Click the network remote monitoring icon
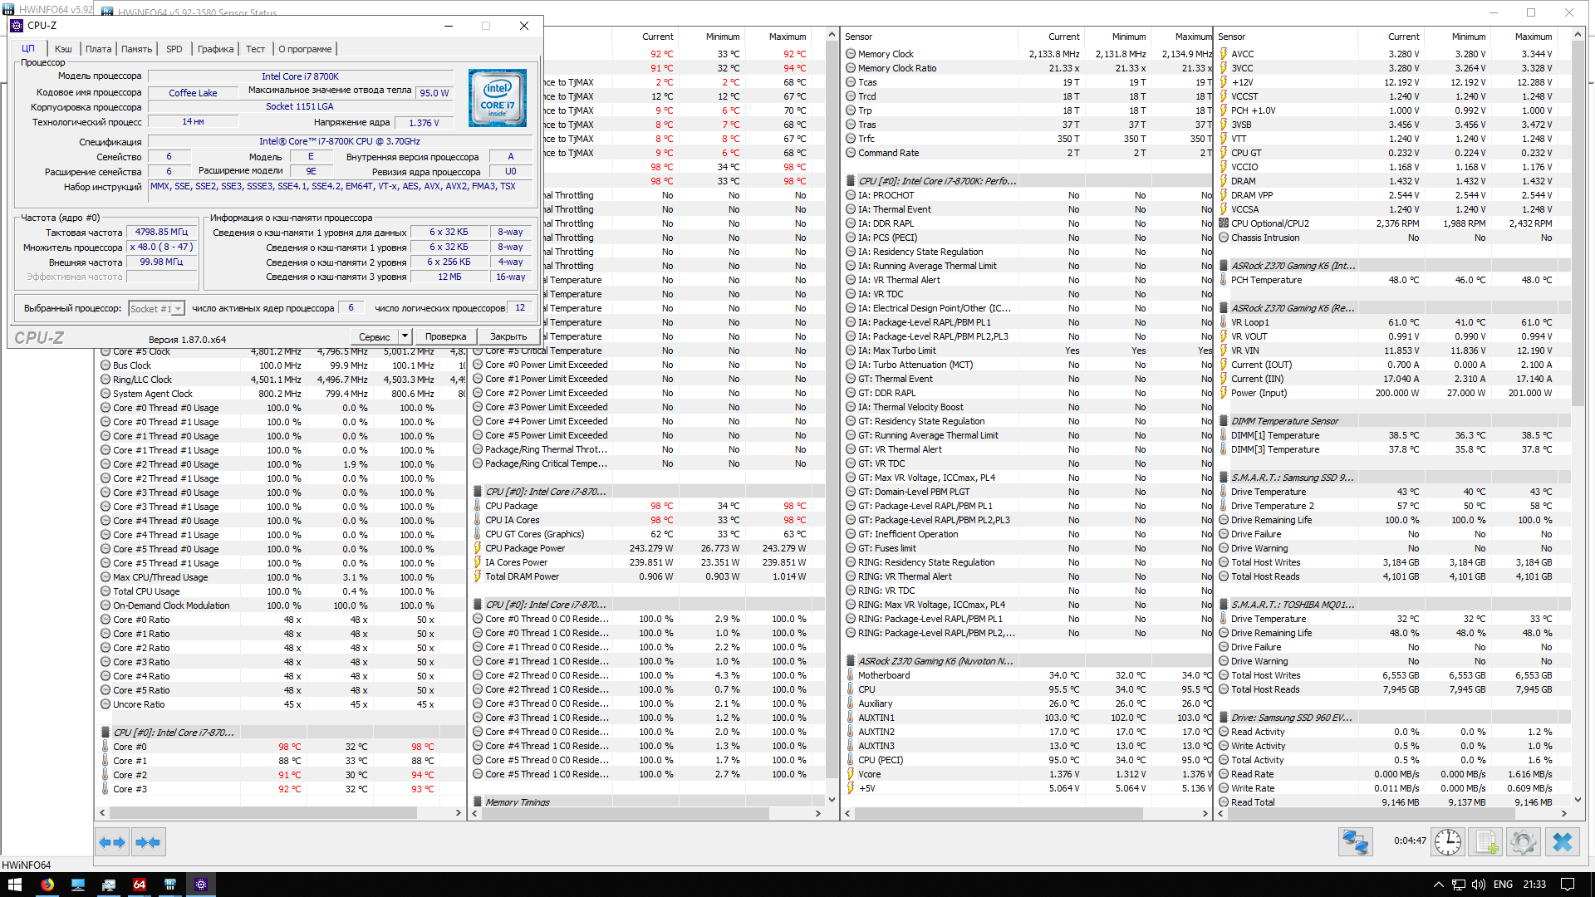This screenshot has width=1595, height=897. [x=1355, y=842]
